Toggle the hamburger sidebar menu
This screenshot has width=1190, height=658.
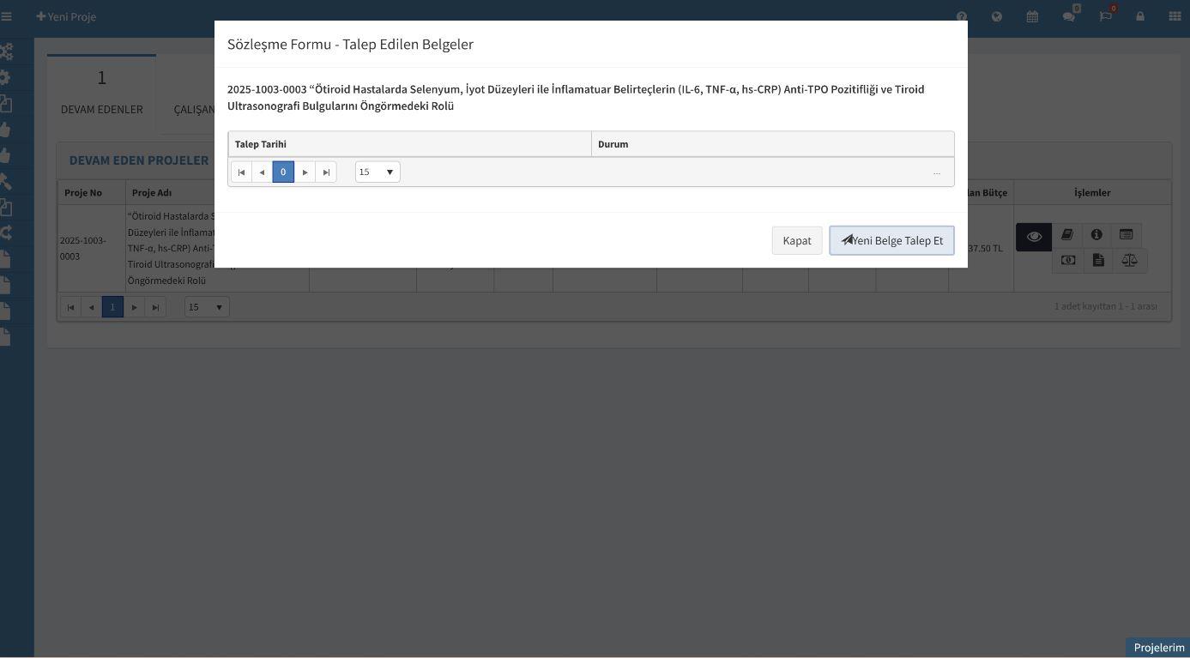[x=7, y=16]
